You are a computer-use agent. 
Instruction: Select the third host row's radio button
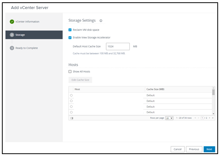[x=71, y=107]
